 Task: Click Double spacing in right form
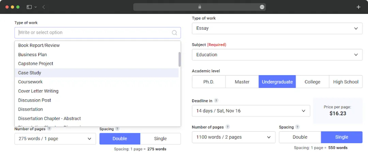[x=300, y=137]
